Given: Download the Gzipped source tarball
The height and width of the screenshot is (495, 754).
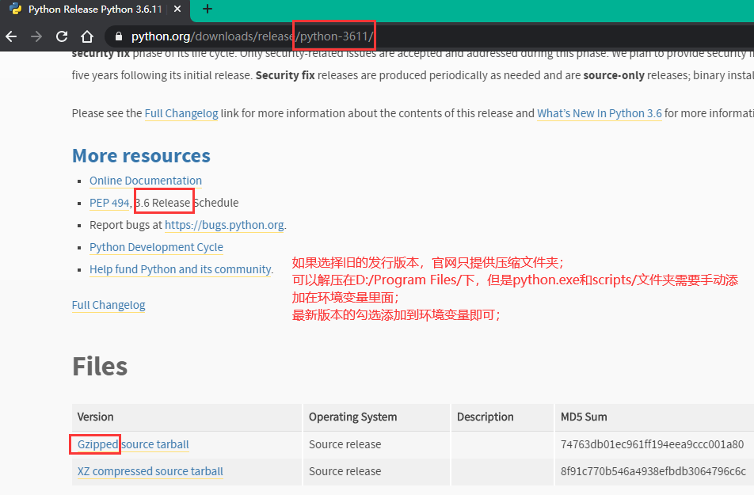Looking at the screenshot, I should coord(133,444).
